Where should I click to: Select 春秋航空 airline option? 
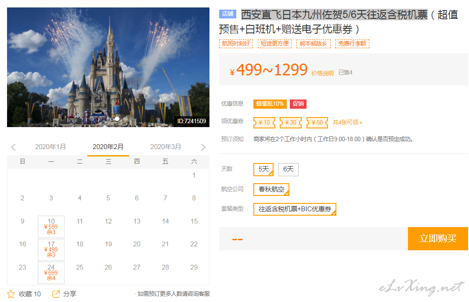pyautogui.click(x=271, y=189)
